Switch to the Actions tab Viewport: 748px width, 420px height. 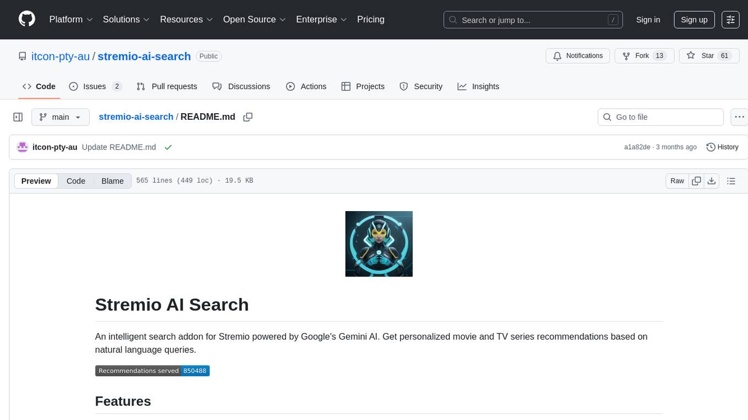tap(306, 86)
